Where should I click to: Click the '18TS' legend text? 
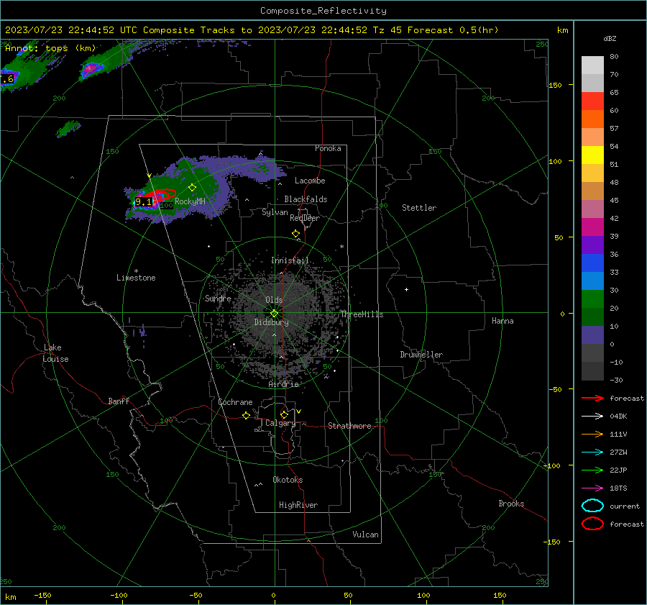618,488
